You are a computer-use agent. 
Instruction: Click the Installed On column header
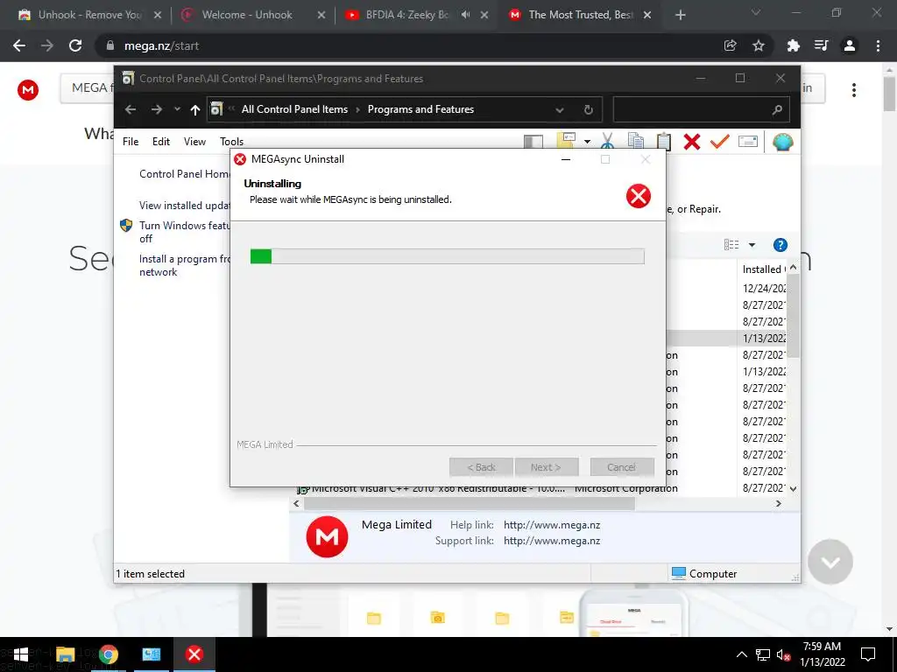(x=763, y=269)
